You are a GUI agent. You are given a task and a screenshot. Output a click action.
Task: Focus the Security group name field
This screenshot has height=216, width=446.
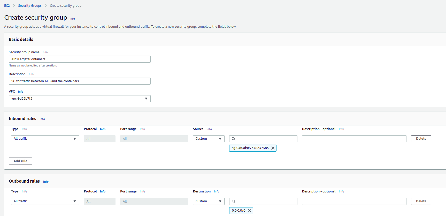click(80, 59)
